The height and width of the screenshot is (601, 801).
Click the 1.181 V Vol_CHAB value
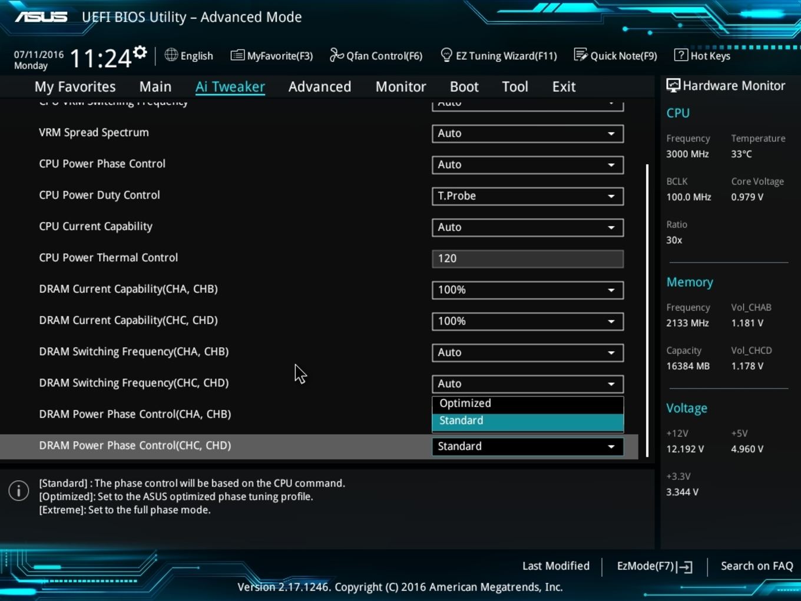click(x=747, y=323)
